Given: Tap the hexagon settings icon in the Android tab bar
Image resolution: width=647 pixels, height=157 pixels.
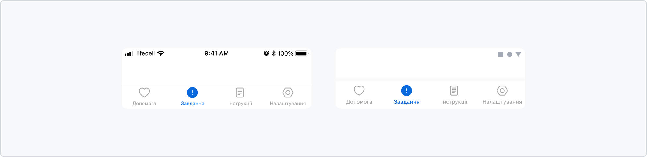Looking at the screenshot, I should [x=502, y=90].
